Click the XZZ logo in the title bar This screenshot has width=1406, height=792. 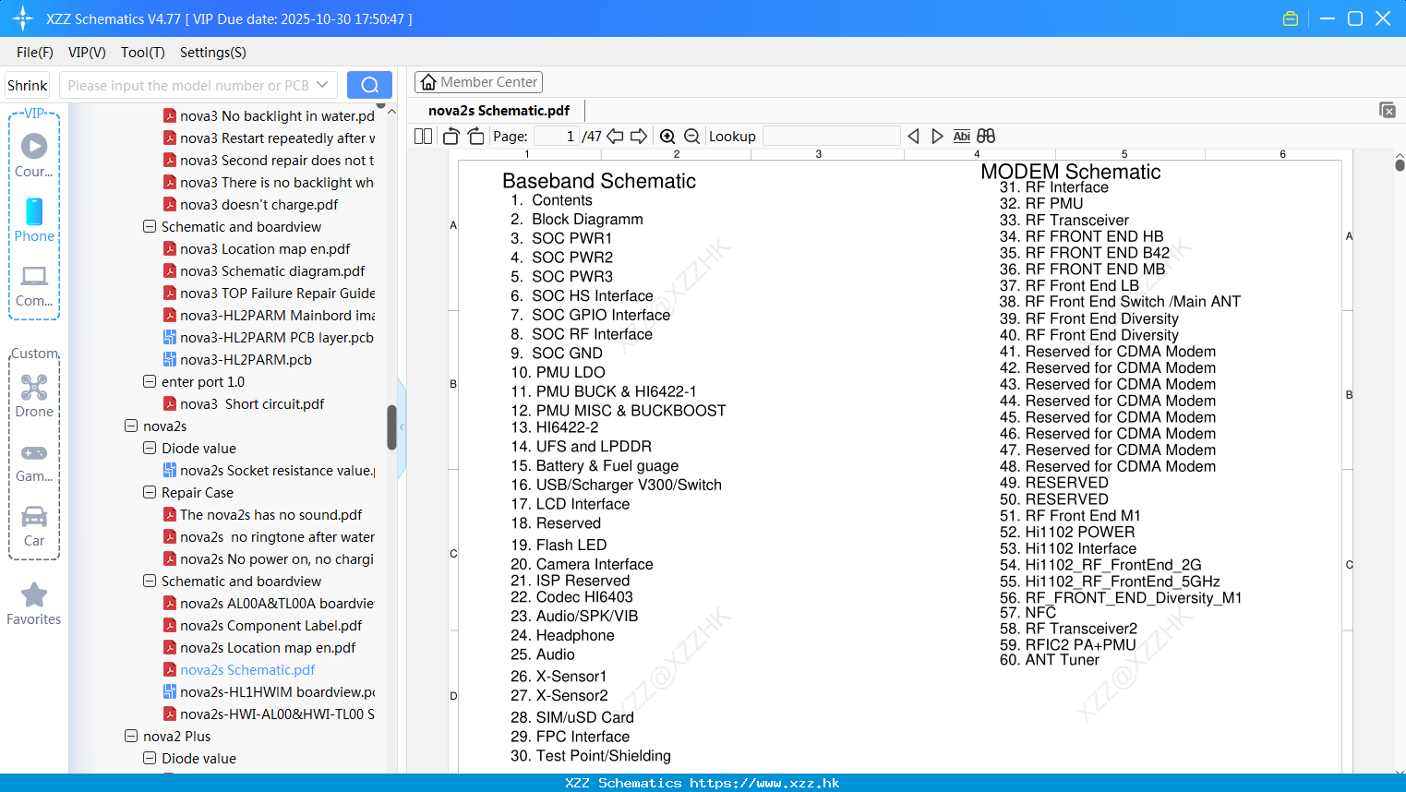point(23,18)
